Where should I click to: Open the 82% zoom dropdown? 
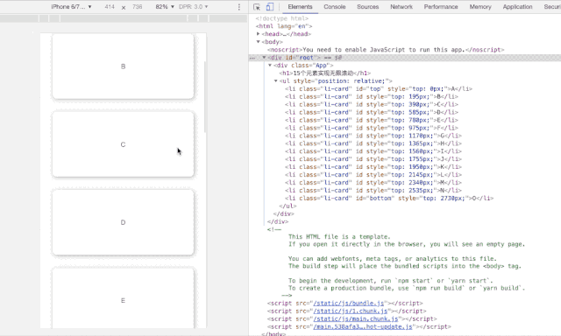[x=165, y=7]
